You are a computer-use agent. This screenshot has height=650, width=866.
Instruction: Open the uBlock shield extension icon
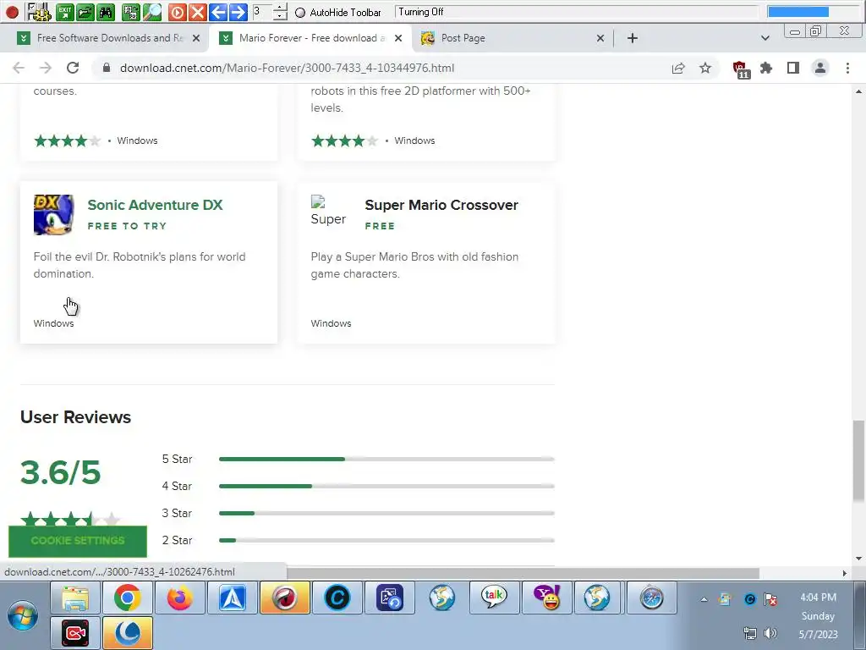pyautogui.click(x=741, y=69)
